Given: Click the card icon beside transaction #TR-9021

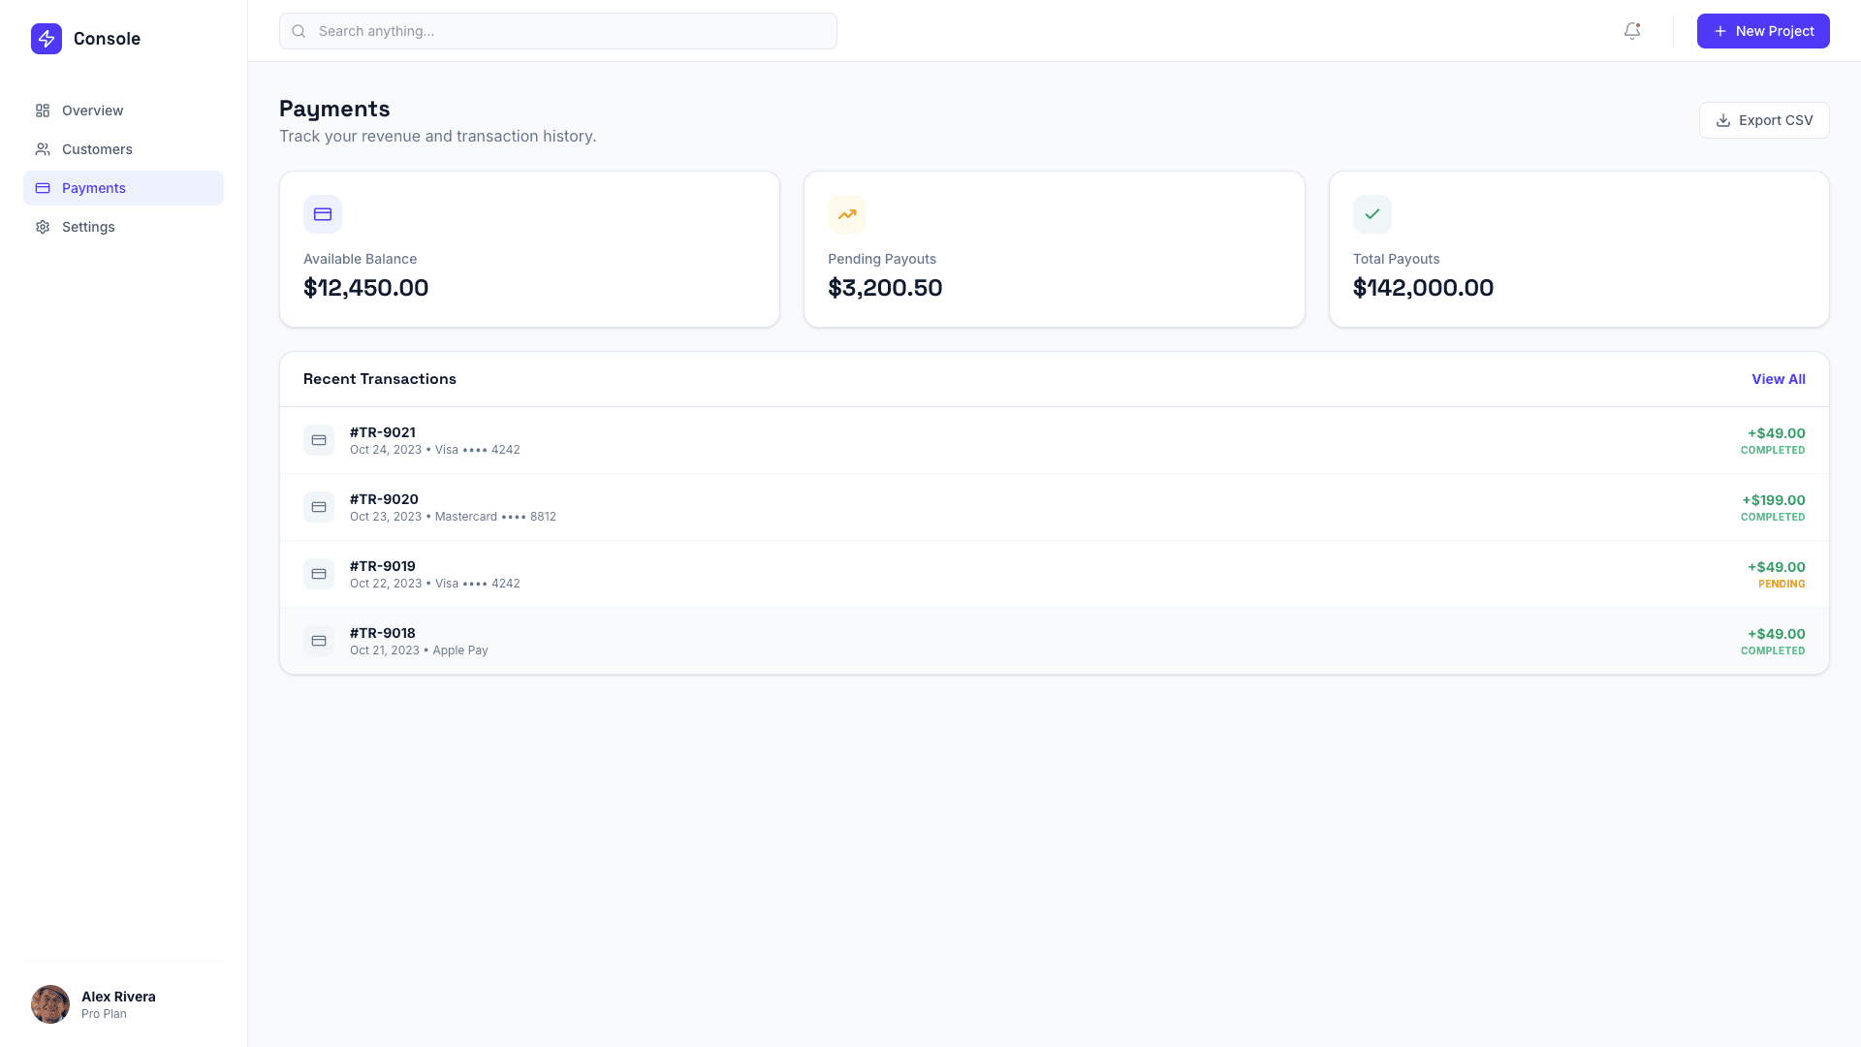Looking at the screenshot, I should click(x=318, y=439).
